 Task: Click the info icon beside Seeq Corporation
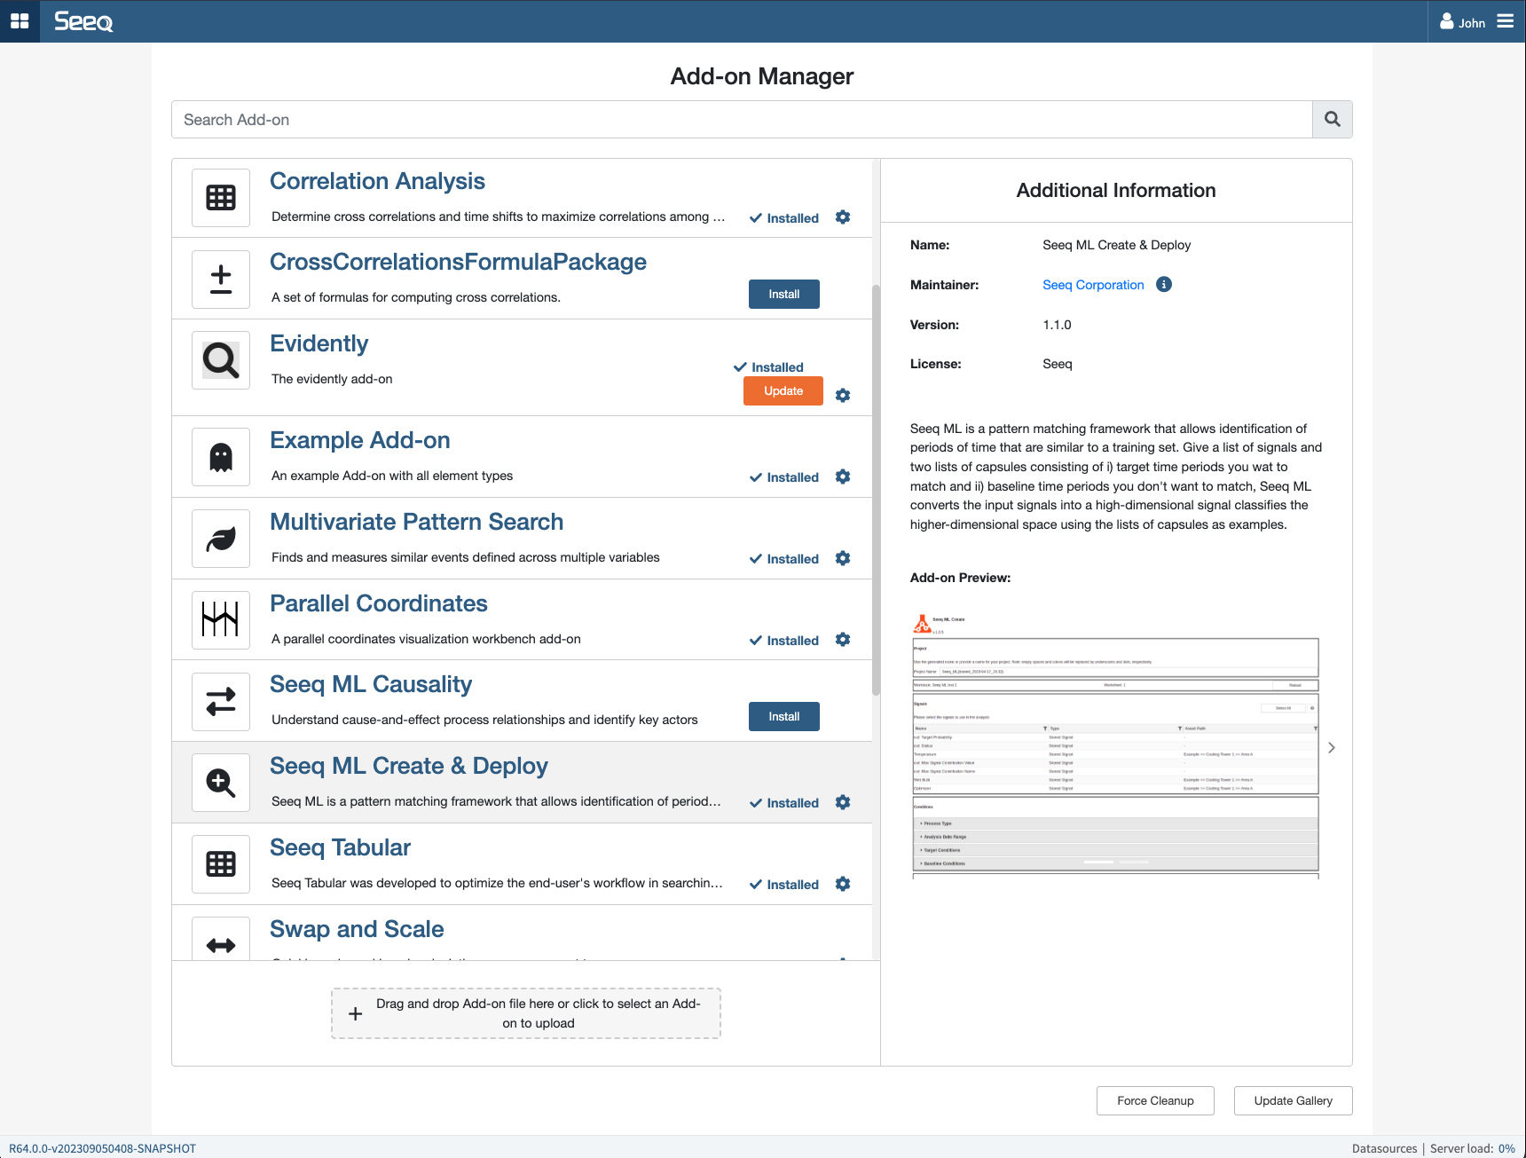[x=1163, y=285]
